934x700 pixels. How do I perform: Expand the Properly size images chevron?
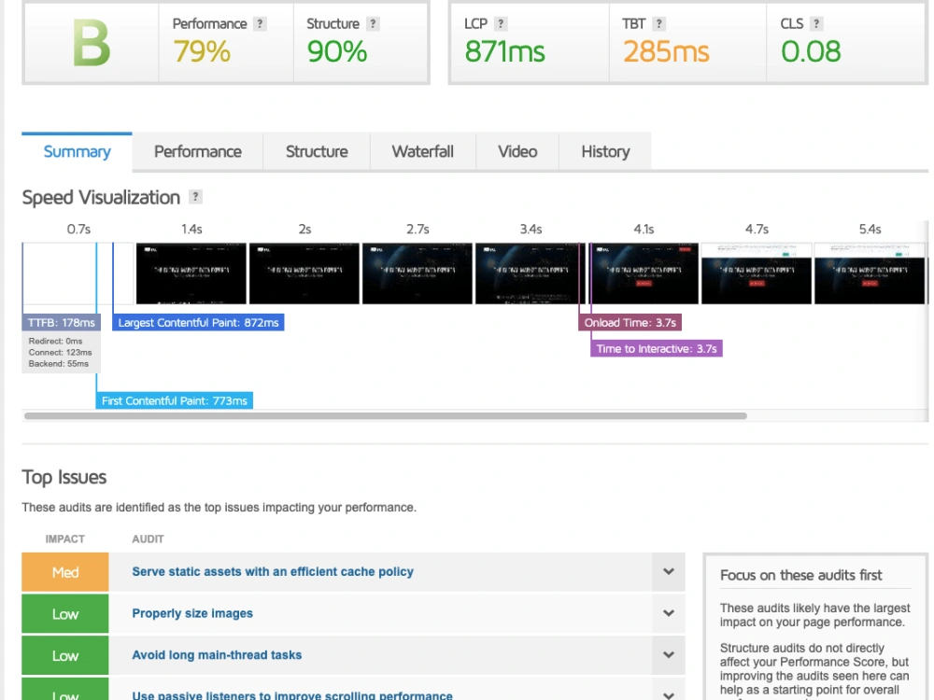pos(669,613)
